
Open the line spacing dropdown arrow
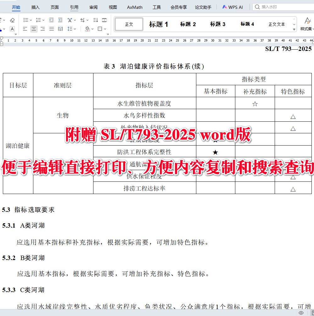coord(75,29)
